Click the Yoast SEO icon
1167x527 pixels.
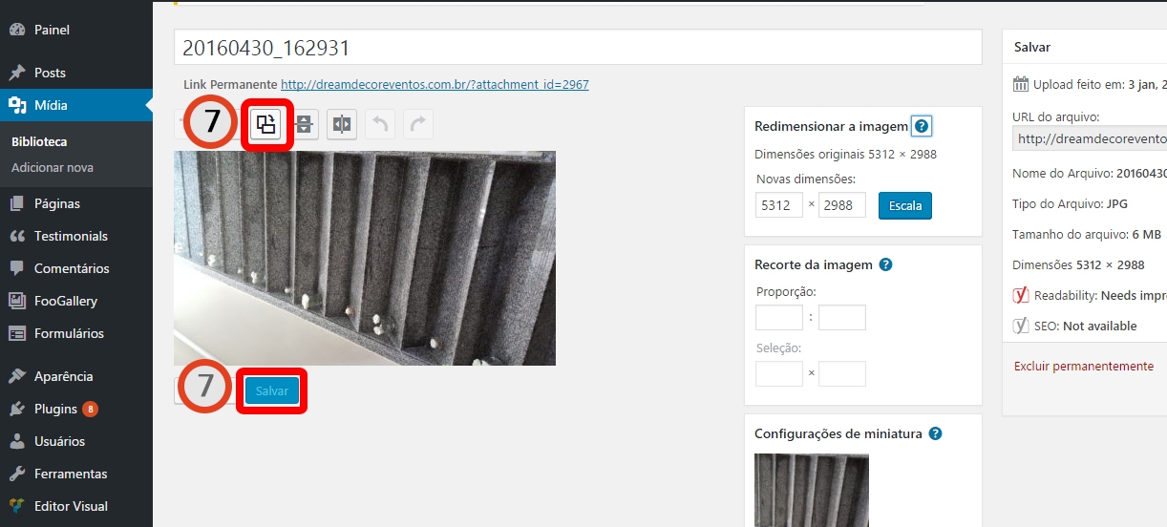1021,326
